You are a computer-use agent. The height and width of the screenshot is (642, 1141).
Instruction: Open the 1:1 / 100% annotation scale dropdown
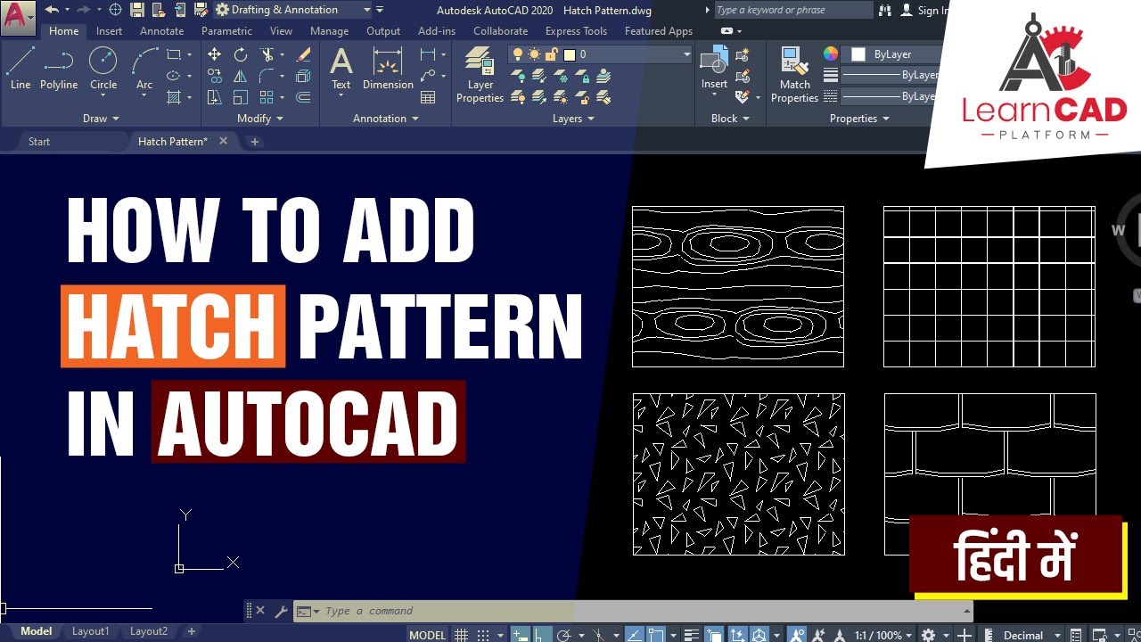point(882,635)
